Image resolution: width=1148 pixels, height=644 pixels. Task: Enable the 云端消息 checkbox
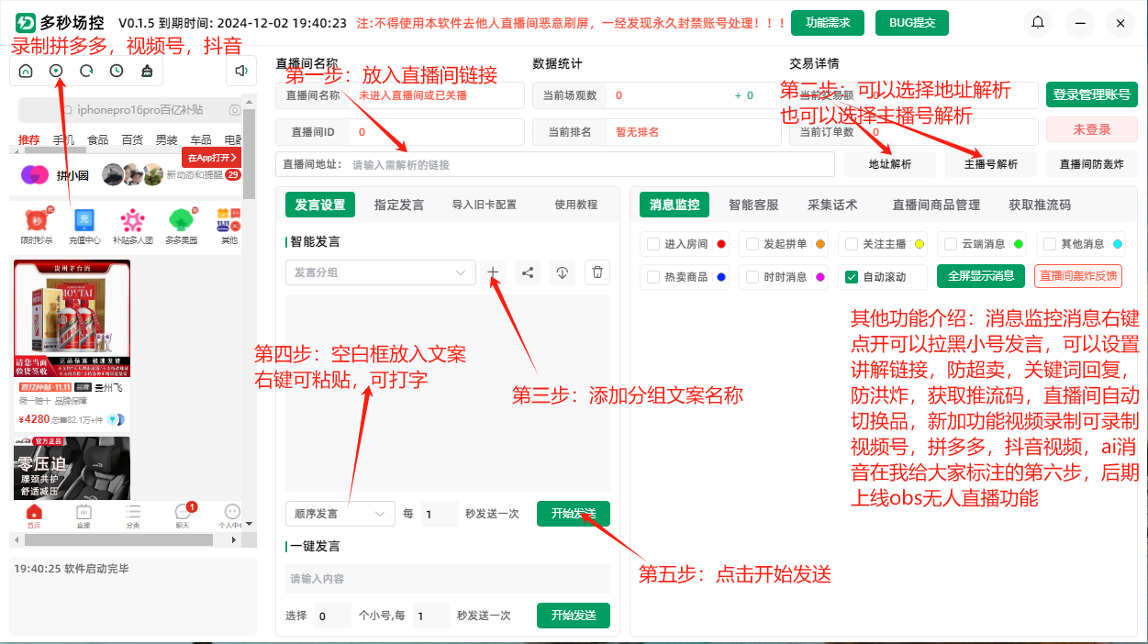(x=949, y=243)
